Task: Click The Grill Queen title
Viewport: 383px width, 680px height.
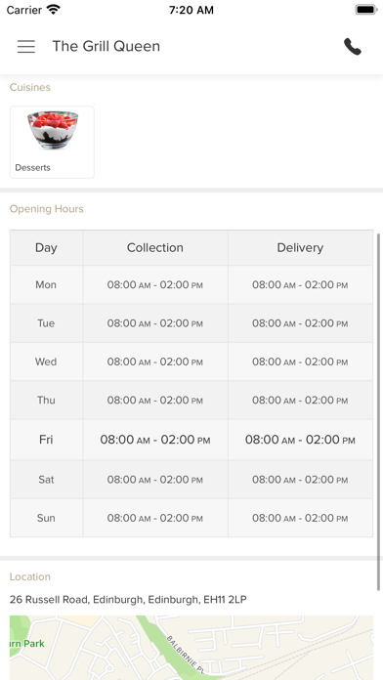Action: coord(106,46)
